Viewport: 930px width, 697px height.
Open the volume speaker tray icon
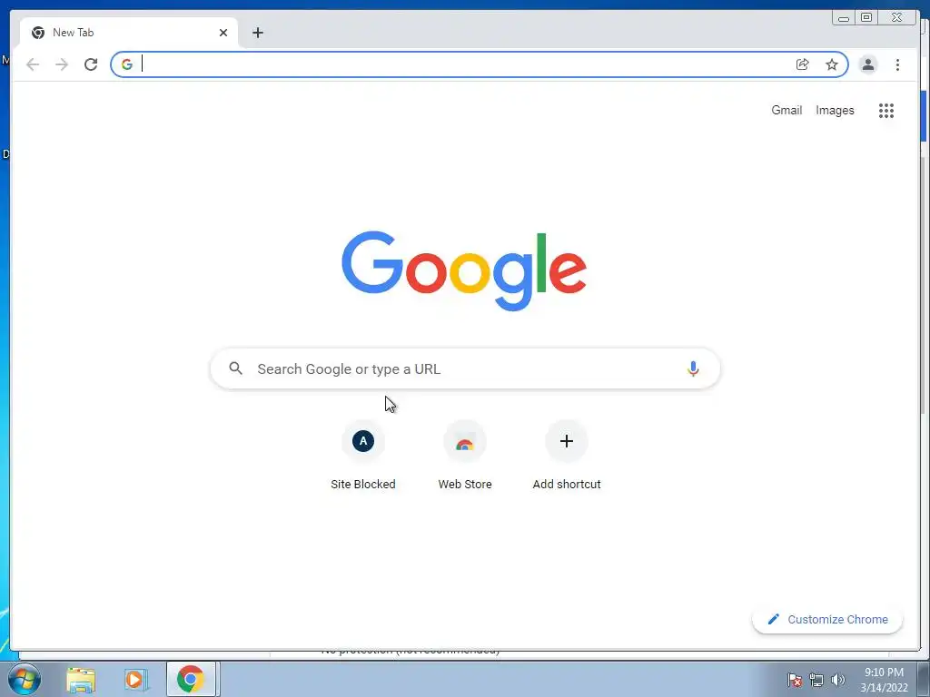click(838, 680)
